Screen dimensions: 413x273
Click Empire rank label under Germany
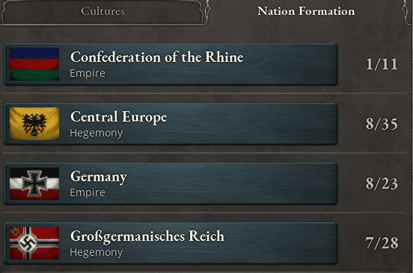pos(88,192)
